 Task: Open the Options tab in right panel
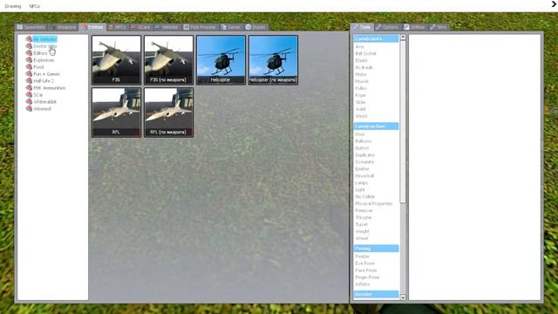tap(387, 27)
